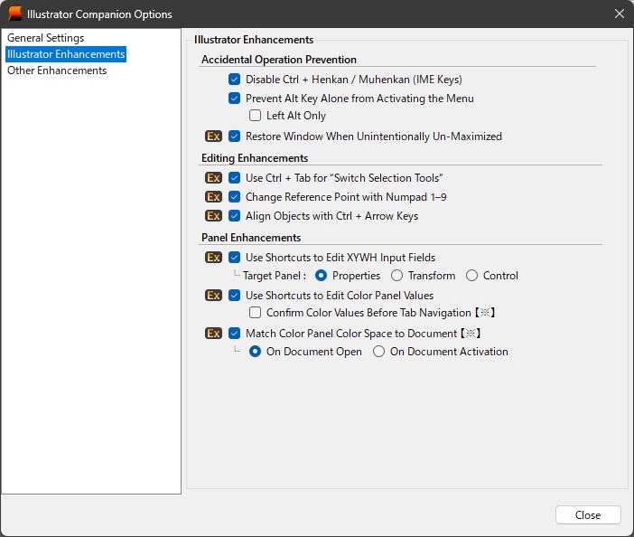634x537 pixels.
Task: Click the Ex badge beside Edit XYWH Input Fields
Action: point(213,258)
